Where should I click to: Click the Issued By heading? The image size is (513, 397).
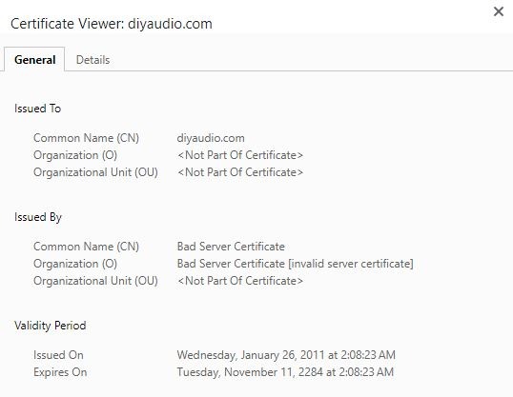[38, 217]
